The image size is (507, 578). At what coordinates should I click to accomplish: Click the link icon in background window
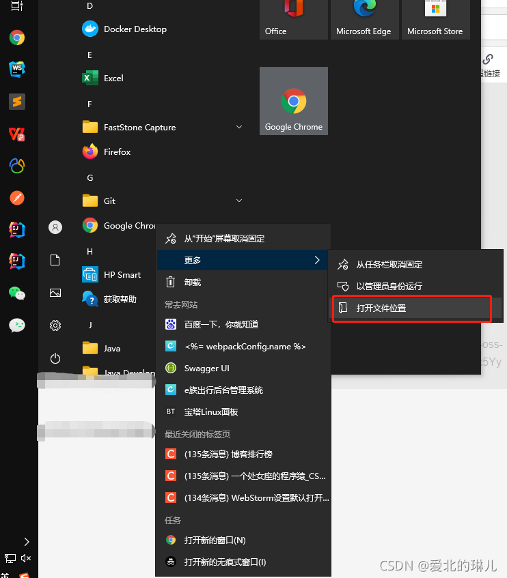coord(488,59)
